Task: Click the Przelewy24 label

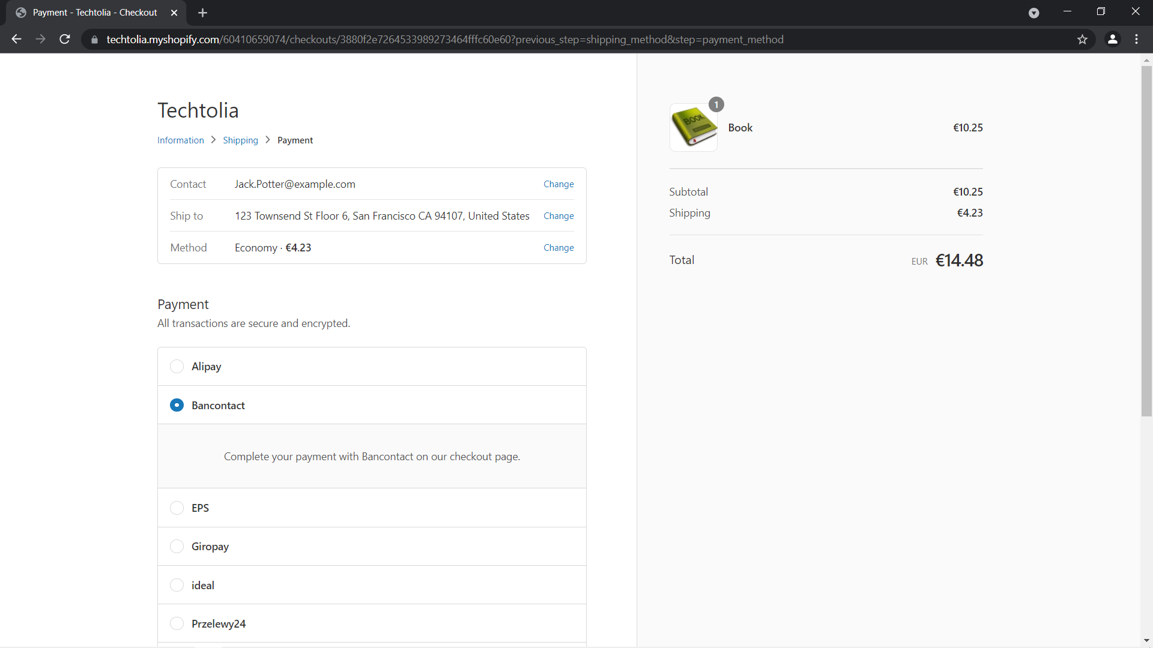Action: click(219, 624)
